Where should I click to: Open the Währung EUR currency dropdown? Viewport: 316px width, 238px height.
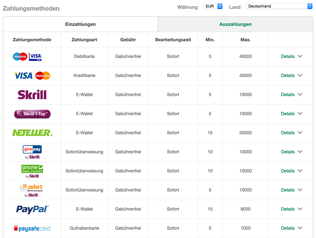pyautogui.click(x=213, y=6)
